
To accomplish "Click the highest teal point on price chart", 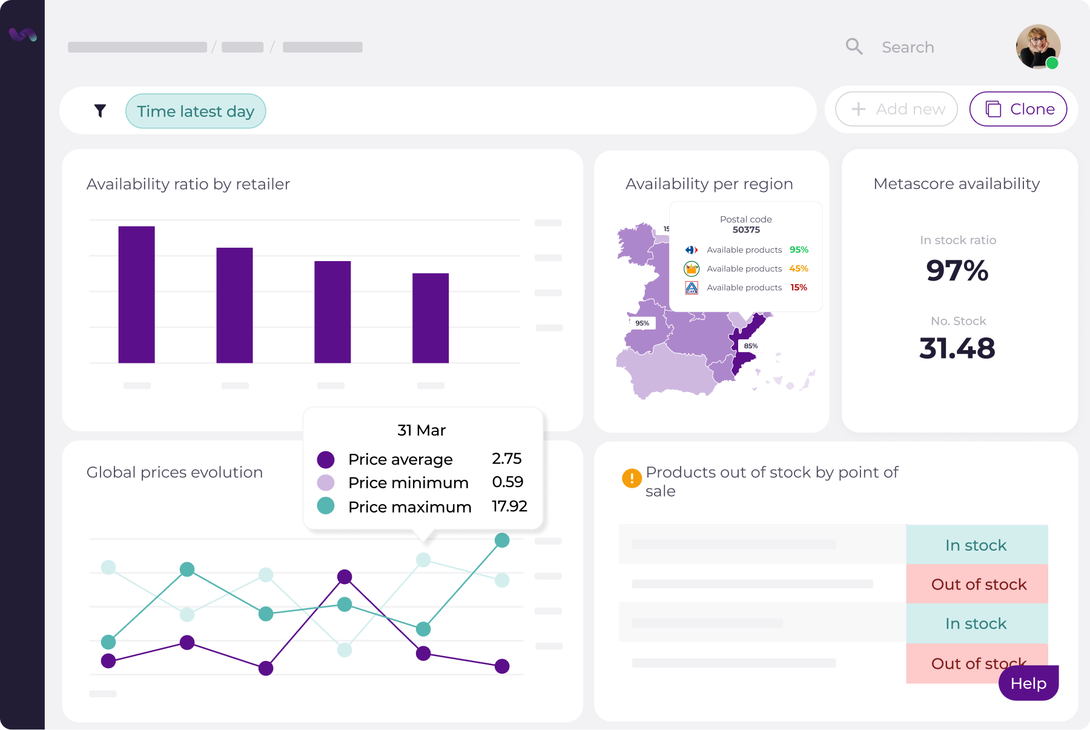I will 502,540.
